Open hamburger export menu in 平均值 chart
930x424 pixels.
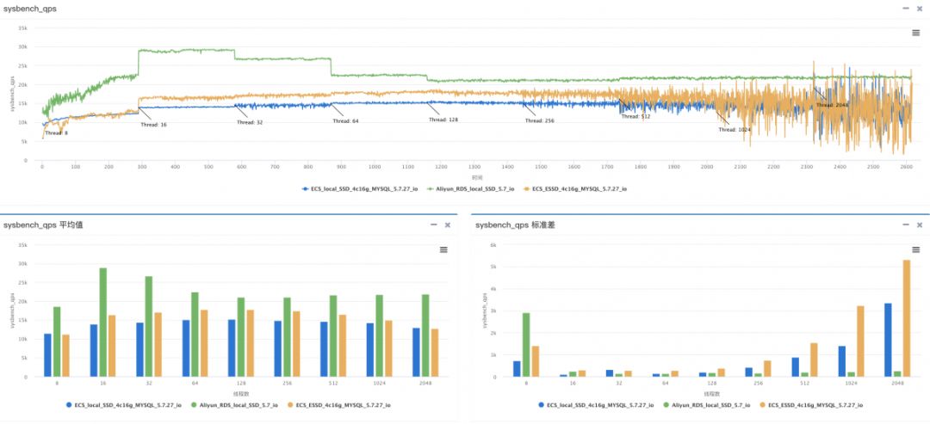(x=443, y=249)
